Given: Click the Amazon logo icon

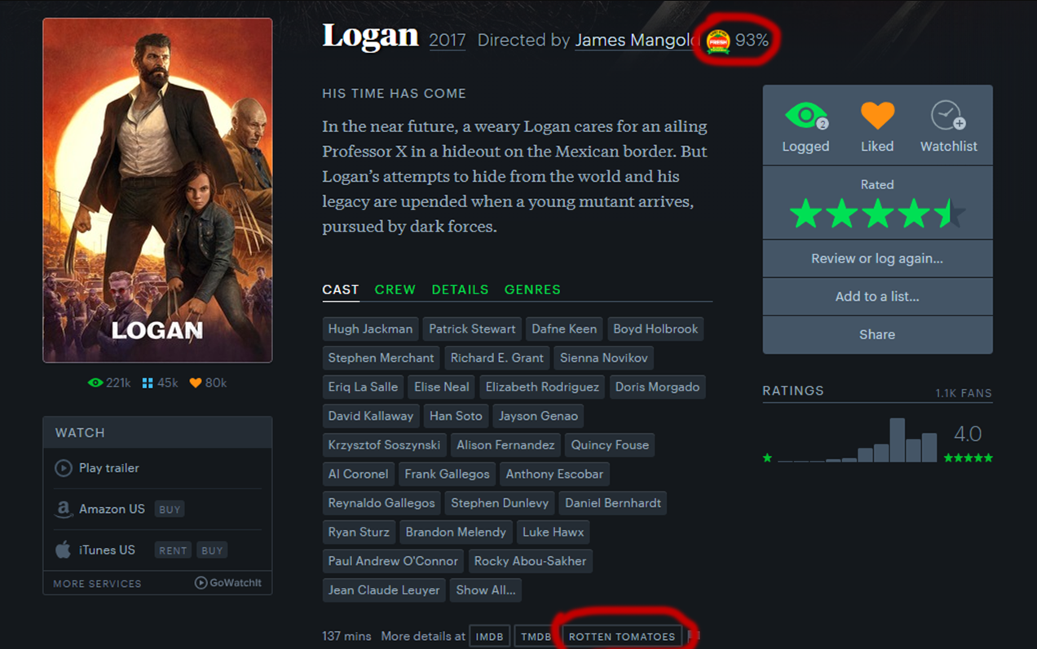Looking at the screenshot, I should [x=63, y=509].
